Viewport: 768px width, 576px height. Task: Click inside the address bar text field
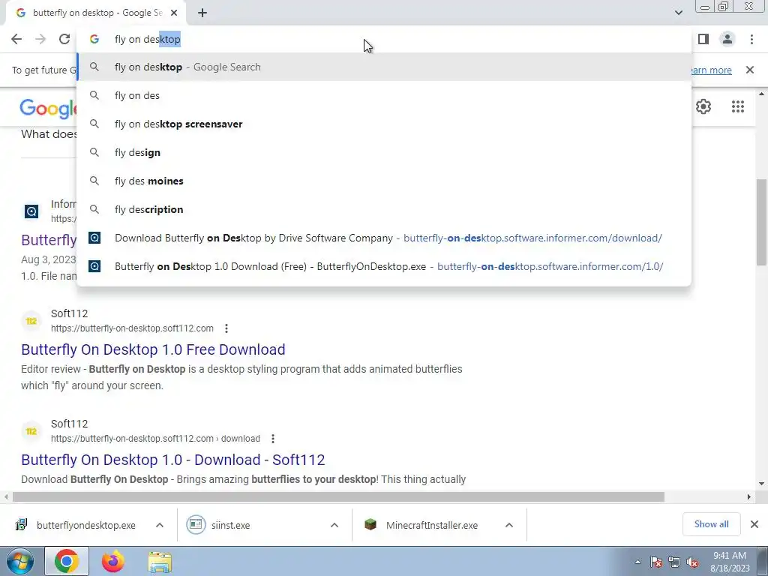coord(384,39)
